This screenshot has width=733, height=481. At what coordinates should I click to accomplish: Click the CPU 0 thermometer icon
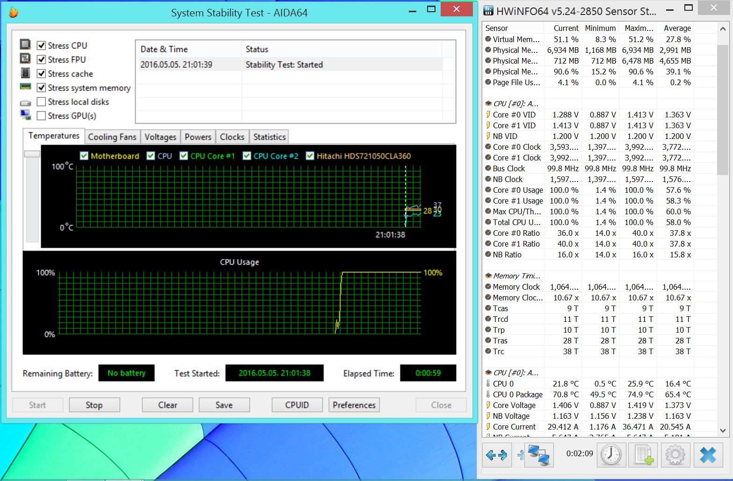[488, 384]
